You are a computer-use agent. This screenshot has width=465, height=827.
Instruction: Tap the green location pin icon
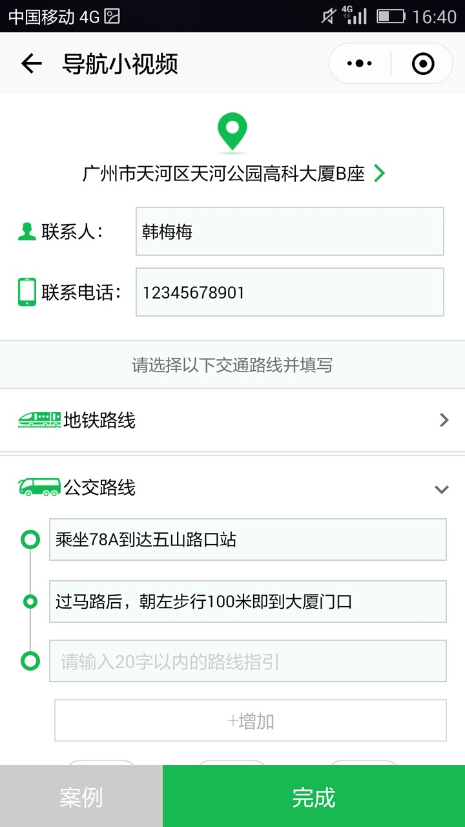click(232, 132)
